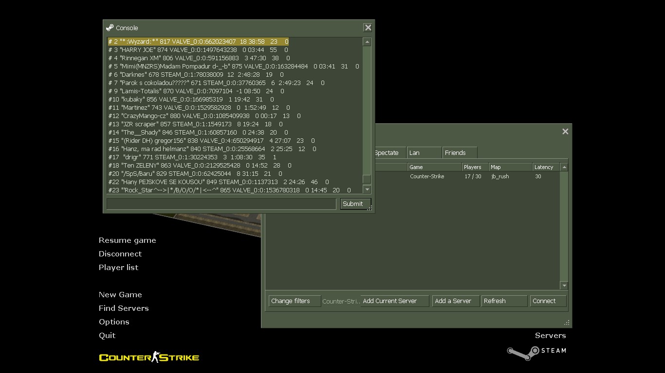Sort servers by Game column

tap(434, 167)
